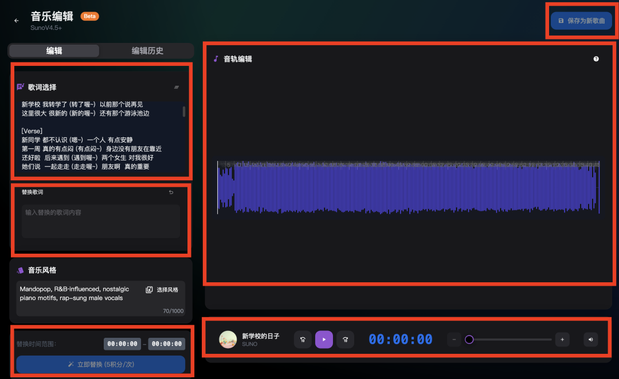Click the start time field of replace range
The height and width of the screenshot is (379, 619).
122,344
